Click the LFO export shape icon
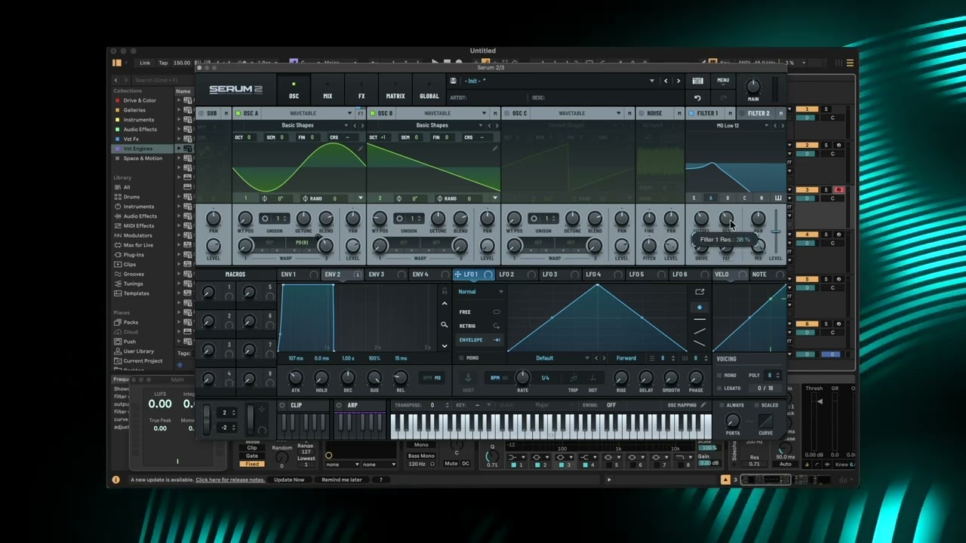 (x=700, y=291)
